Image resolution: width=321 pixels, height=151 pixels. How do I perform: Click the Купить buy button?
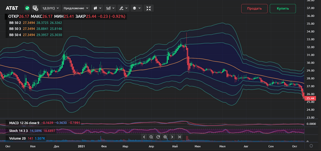283,8
